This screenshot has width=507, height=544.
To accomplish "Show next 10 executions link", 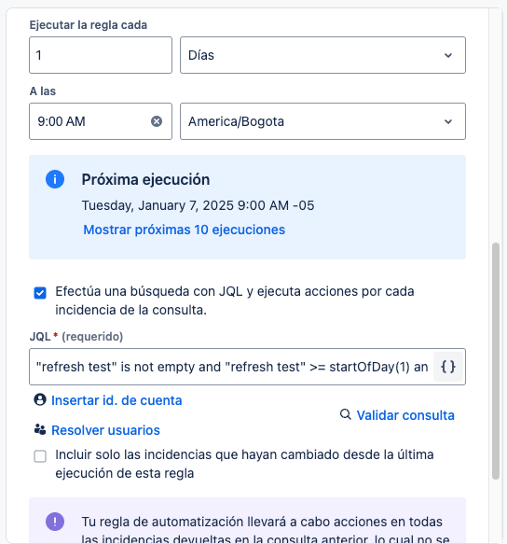I will pos(184,230).
